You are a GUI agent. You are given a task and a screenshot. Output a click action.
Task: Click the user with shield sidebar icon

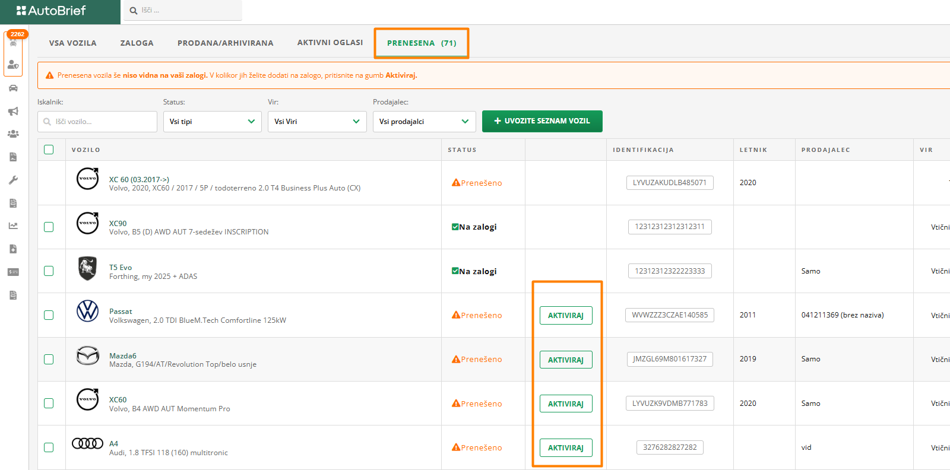click(x=13, y=64)
